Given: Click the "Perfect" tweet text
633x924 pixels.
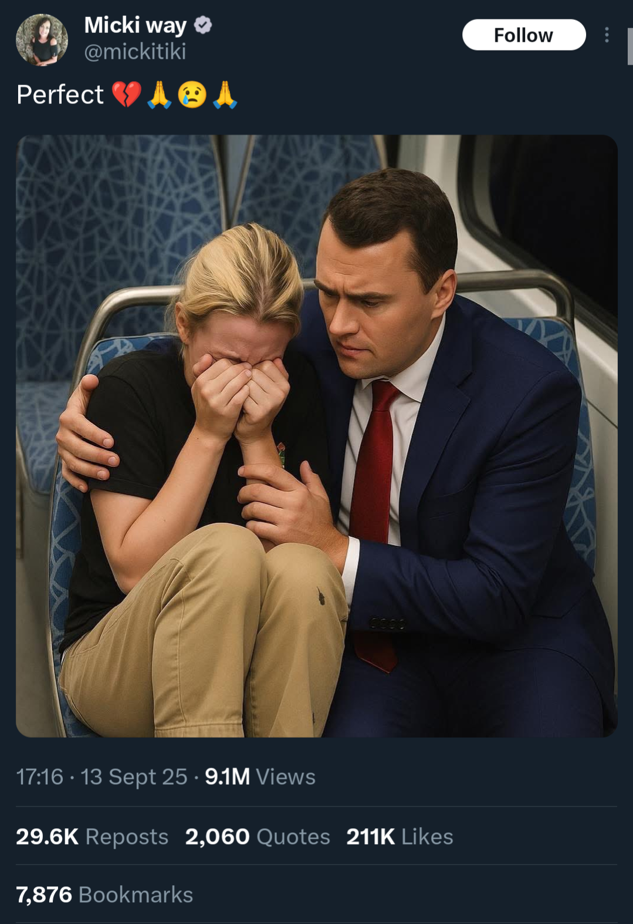Looking at the screenshot, I should [60, 95].
